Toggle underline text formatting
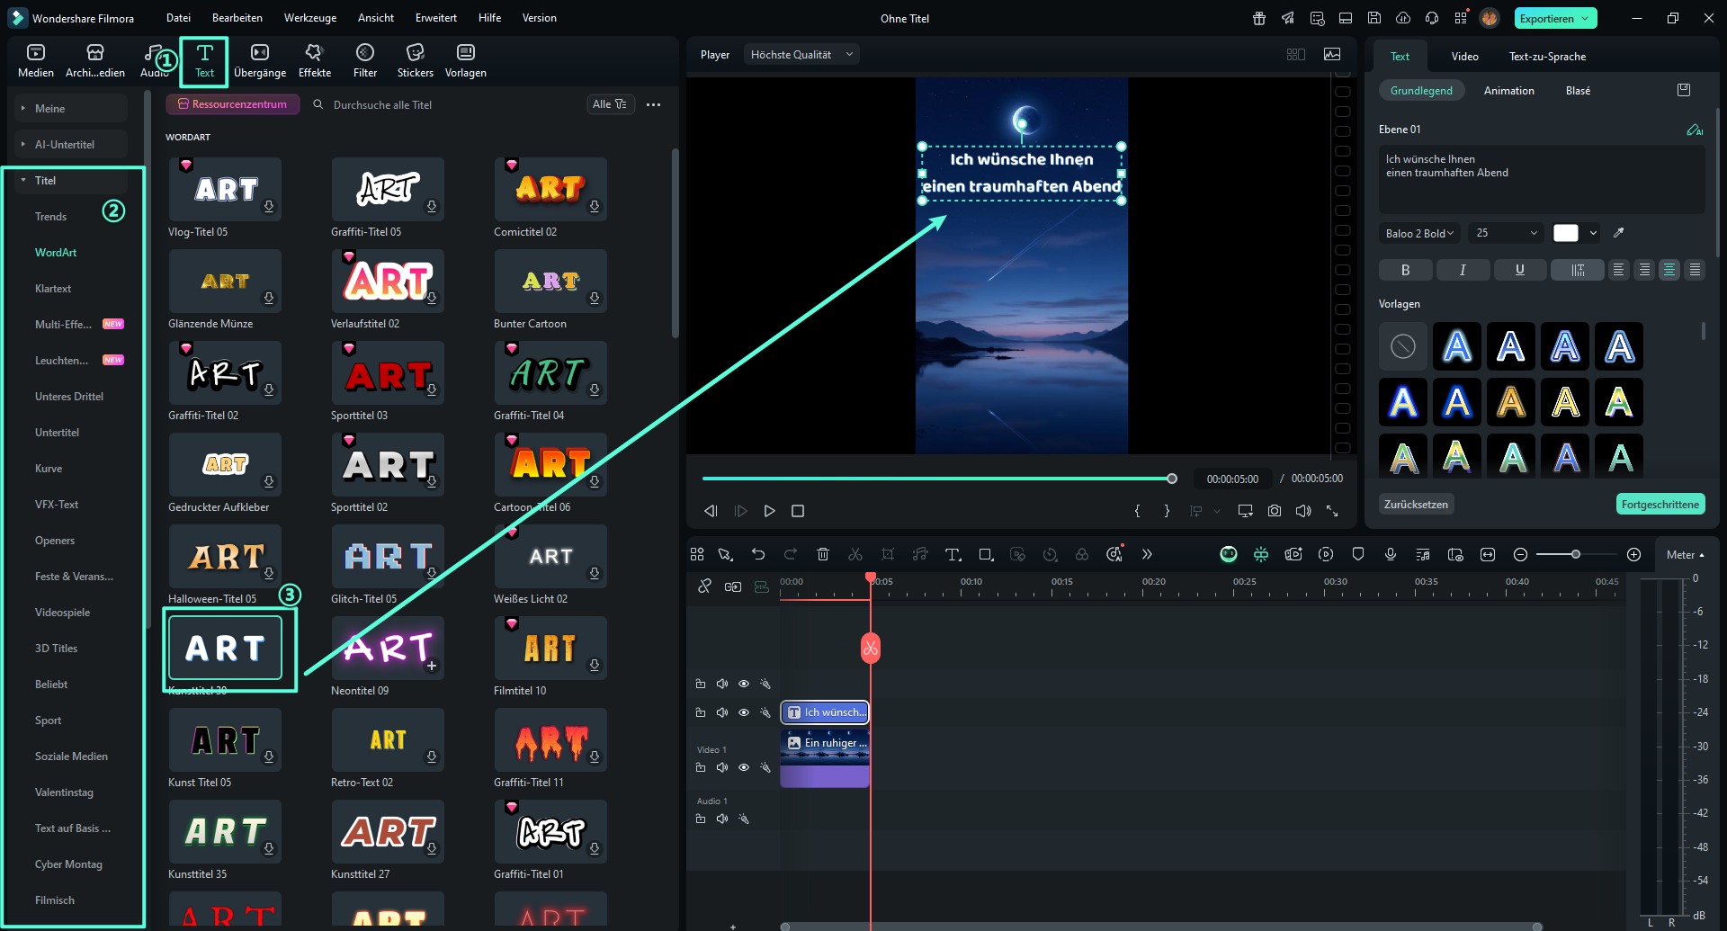1727x931 pixels. pyautogui.click(x=1520, y=270)
